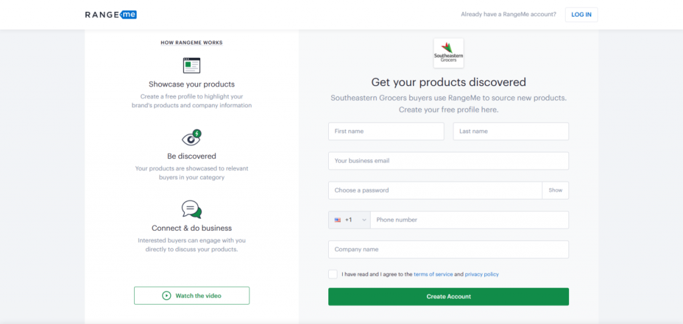Click the Connect & do business chat icon
Viewport: 683px width, 324px height.
191,210
